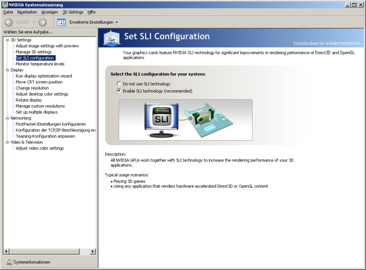Open the Anzeigen menu

pos(50,12)
